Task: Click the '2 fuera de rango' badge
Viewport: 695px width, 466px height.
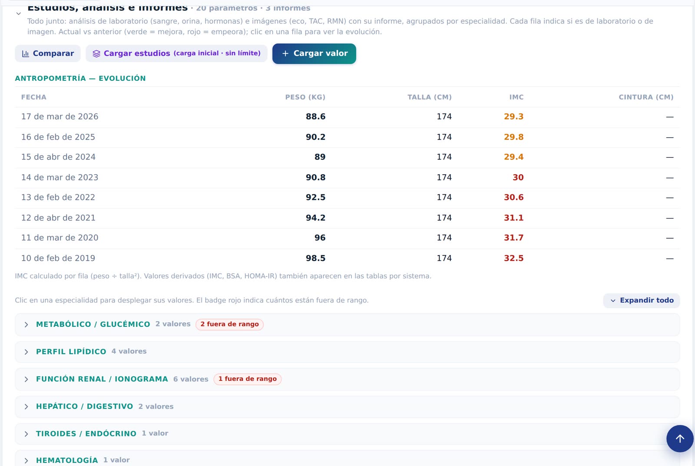Action: (x=229, y=324)
